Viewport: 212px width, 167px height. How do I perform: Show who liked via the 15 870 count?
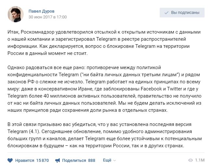pyautogui.click(x=43, y=161)
